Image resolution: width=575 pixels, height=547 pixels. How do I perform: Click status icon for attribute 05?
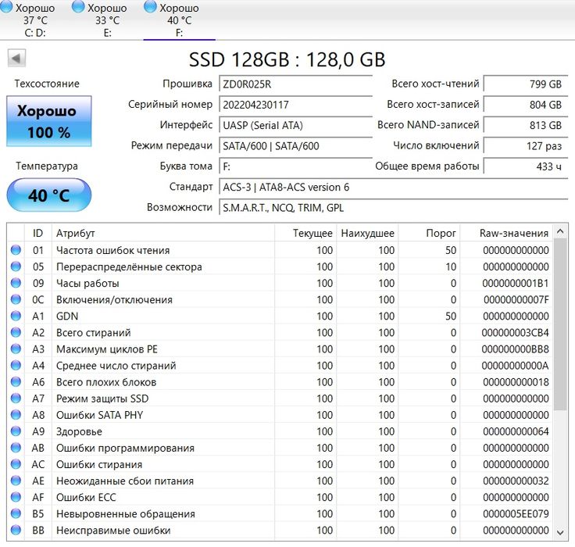16,266
